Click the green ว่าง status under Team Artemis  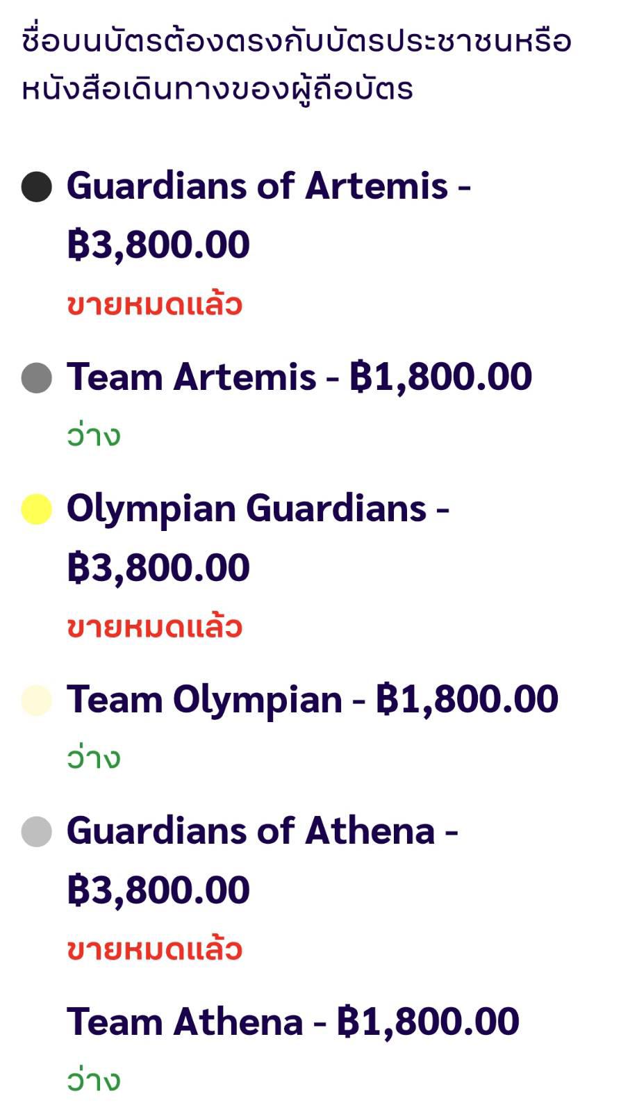(94, 436)
